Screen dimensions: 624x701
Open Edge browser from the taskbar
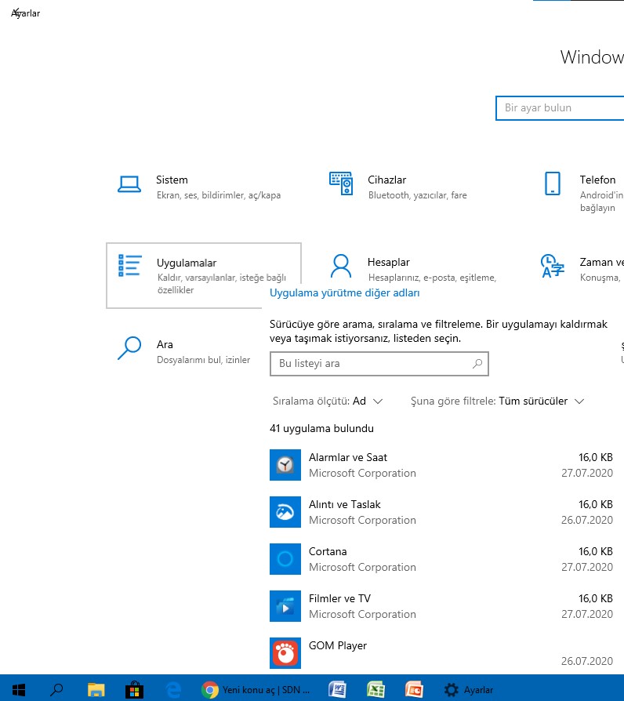[x=173, y=690]
